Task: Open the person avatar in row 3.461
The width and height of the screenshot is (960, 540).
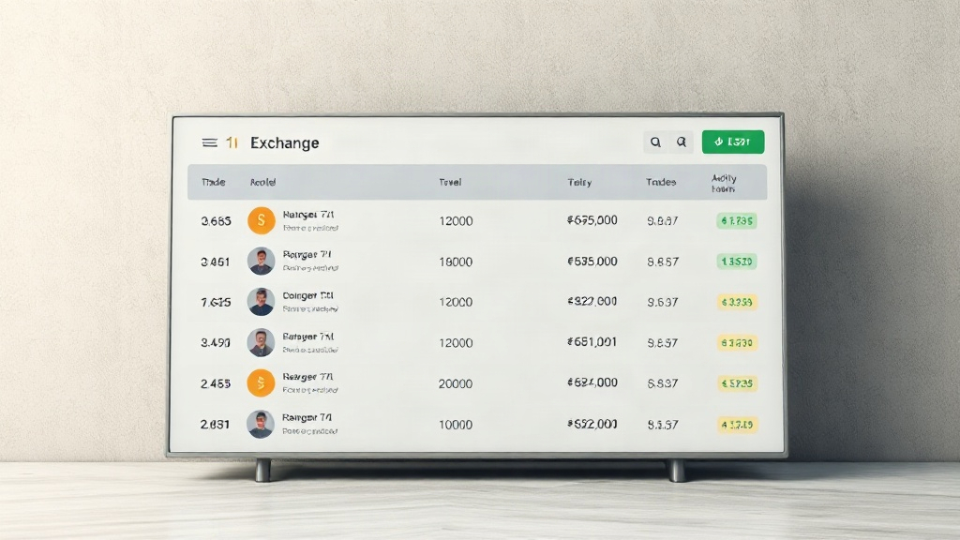Action: pyautogui.click(x=261, y=262)
